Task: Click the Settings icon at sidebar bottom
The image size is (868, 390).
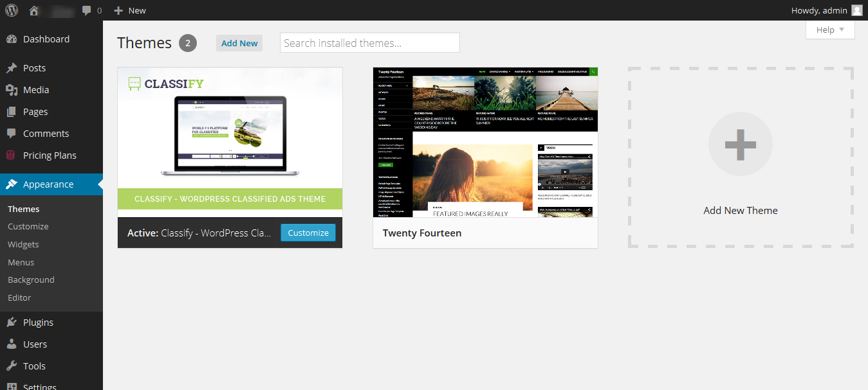Action: click(12, 386)
